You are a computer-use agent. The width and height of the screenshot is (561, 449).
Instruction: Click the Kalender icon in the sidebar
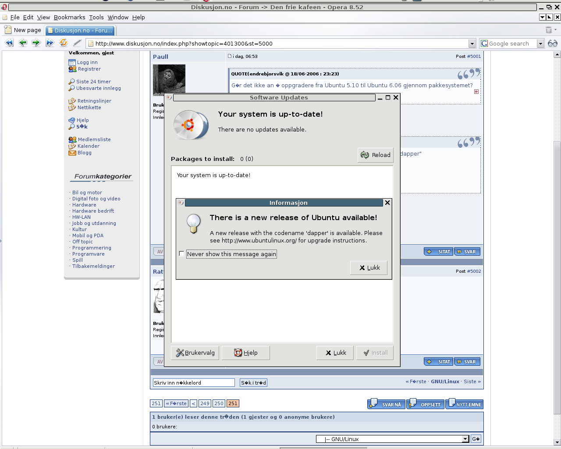(x=72, y=146)
